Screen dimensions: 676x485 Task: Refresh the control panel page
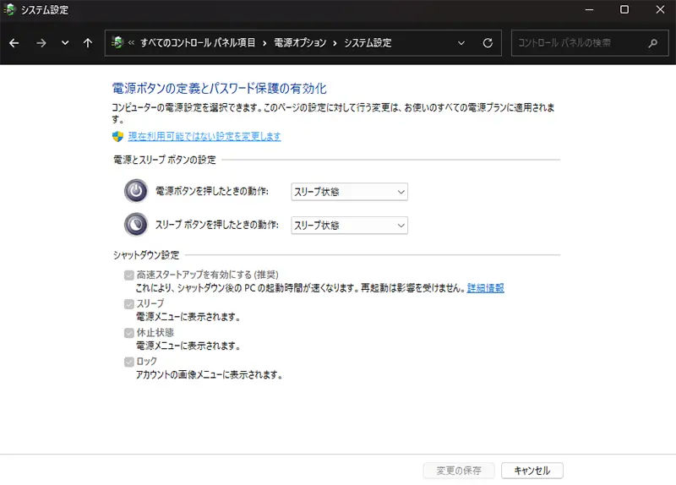tap(488, 43)
